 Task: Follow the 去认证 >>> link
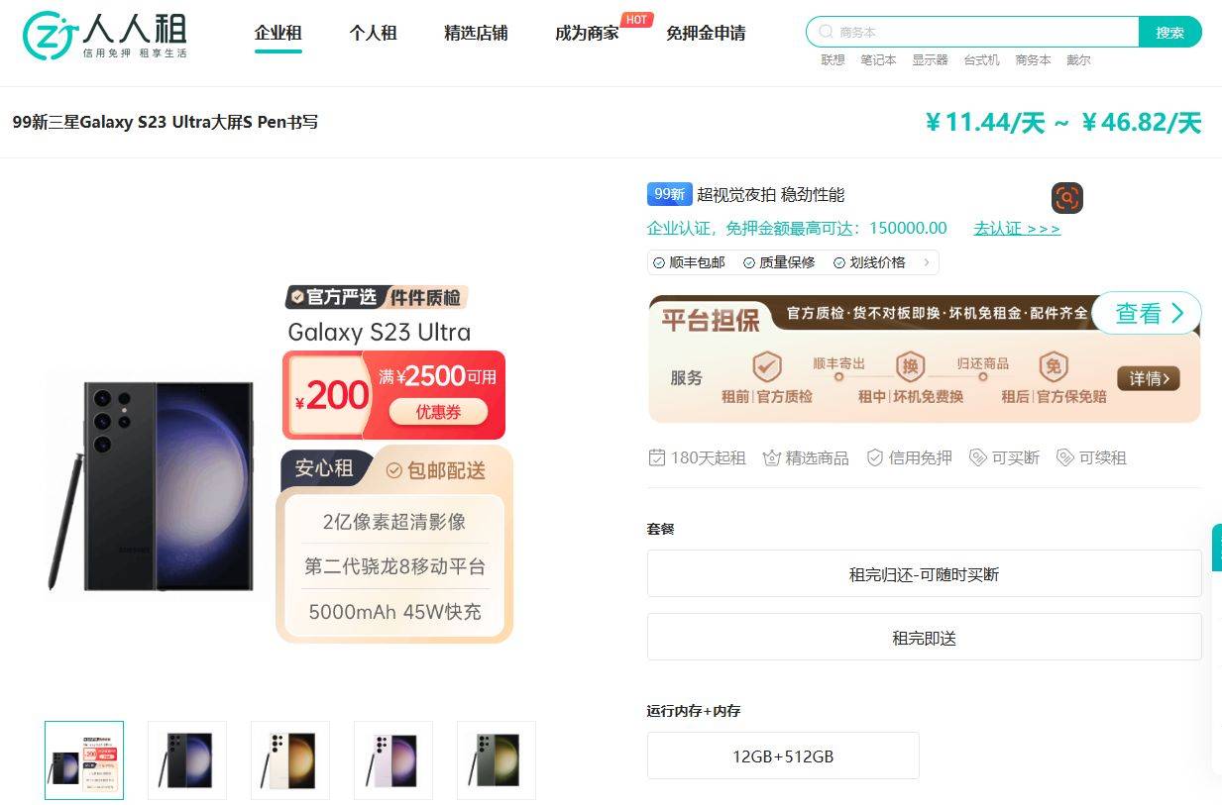(x=1017, y=229)
